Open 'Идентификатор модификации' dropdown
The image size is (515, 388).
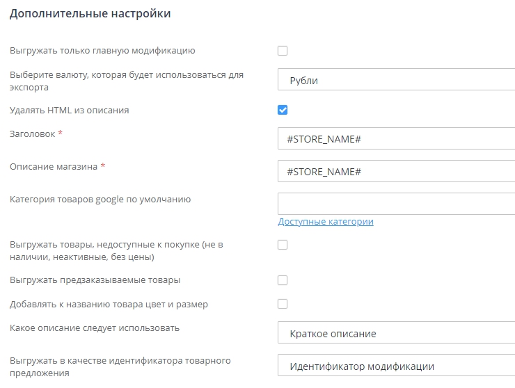(x=395, y=366)
